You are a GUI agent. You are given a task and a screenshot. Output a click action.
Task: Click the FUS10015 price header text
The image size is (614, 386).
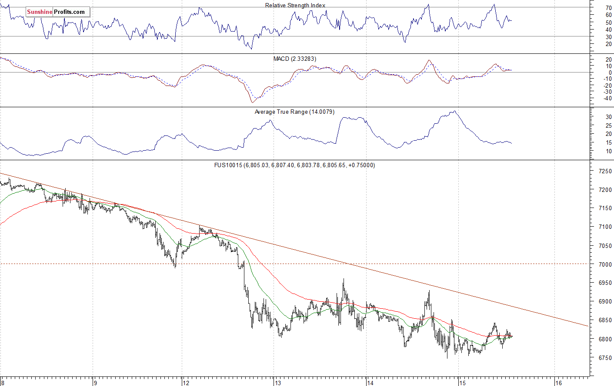pos(294,165)
